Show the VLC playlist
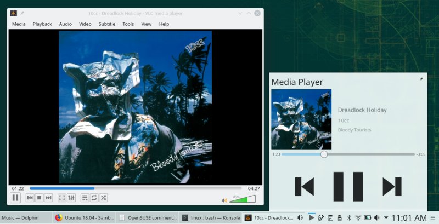439x224 pixels. (85, 198)
